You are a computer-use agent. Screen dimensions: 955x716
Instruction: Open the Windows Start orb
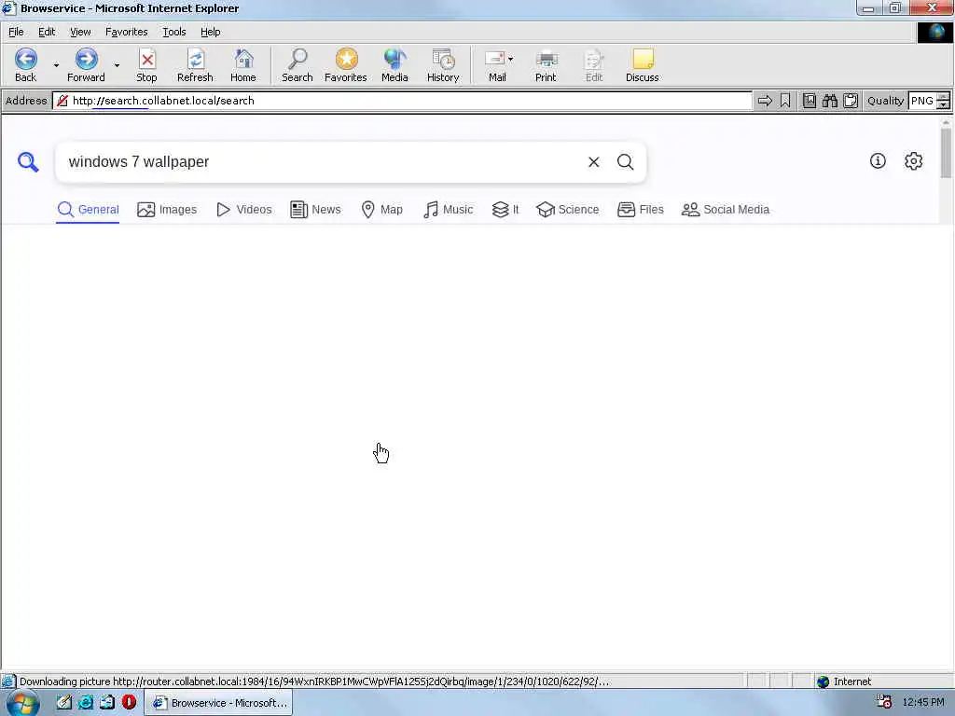pyautogui.click(x=22, y=703)
